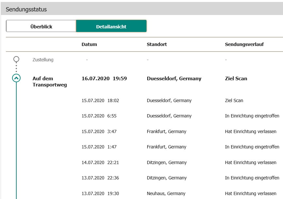This screenshot has height=199, width=283.
Task: Click In Einrichtung eingetroffen at 1:47 row
Action: click(252, 147)
